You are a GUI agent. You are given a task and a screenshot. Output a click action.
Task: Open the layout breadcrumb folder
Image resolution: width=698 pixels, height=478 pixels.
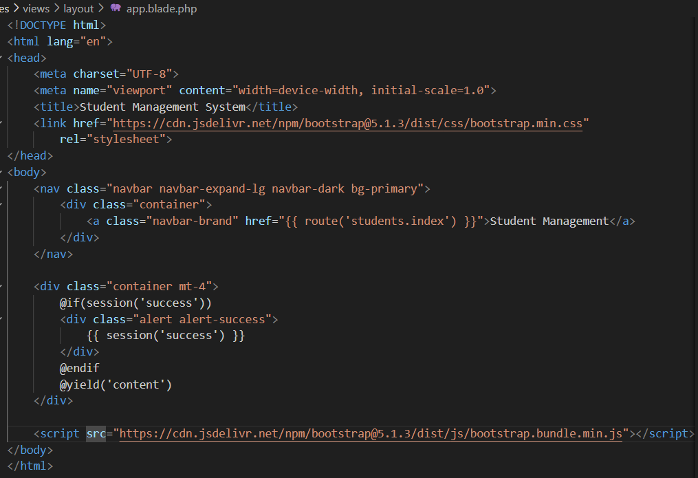pyautogui.click(x=78, y=8)
